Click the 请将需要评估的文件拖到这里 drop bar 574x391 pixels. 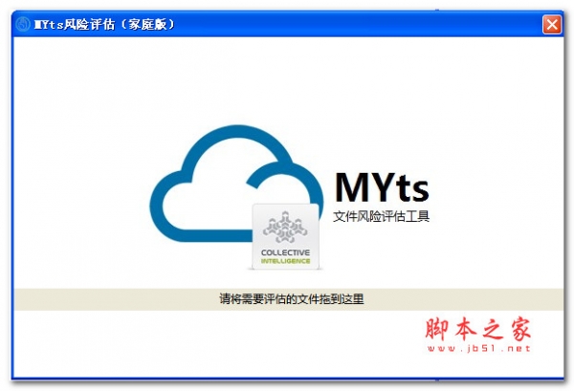pos(289,299)
